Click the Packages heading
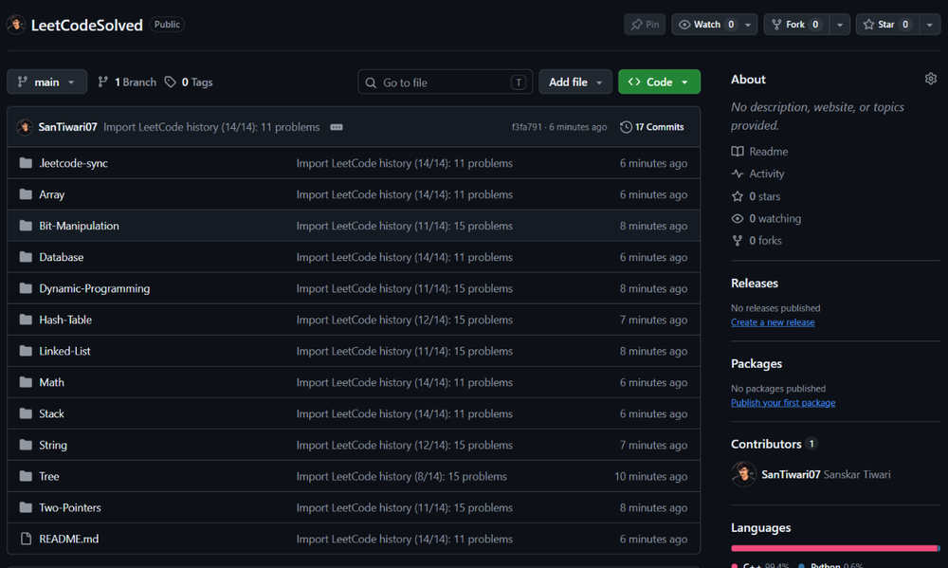This screenshot has height=568, width=948. (x=757, y=363)
